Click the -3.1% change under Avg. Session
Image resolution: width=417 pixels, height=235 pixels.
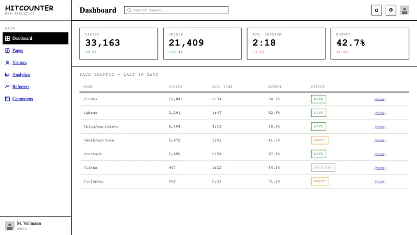[258, 52]
